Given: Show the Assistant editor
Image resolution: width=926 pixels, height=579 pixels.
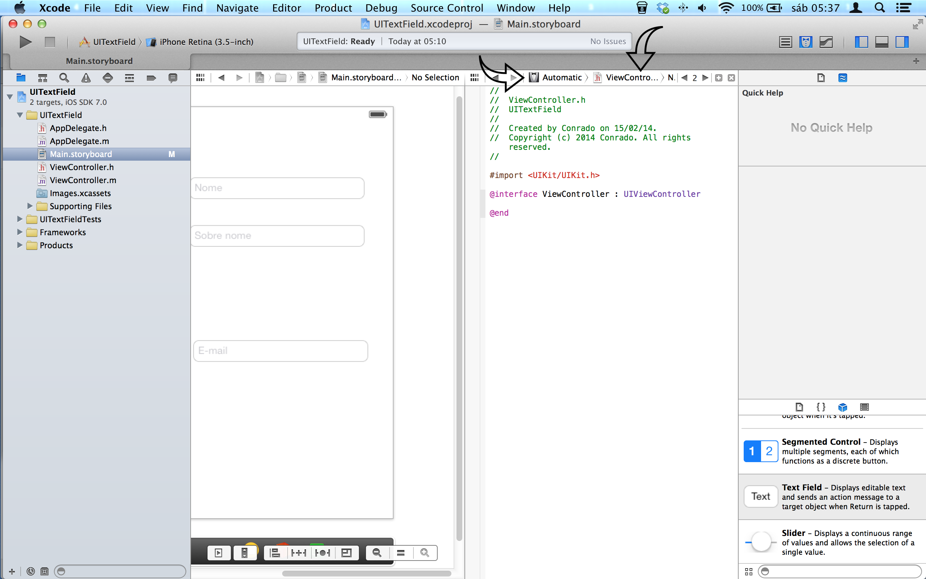Looking at the screenshot, I should (x=806, y=42).
